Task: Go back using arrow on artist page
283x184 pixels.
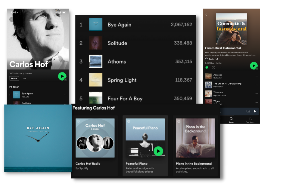Action: click(11, 20)
